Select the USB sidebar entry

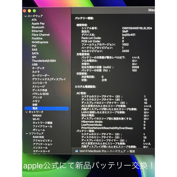point(35,64)
